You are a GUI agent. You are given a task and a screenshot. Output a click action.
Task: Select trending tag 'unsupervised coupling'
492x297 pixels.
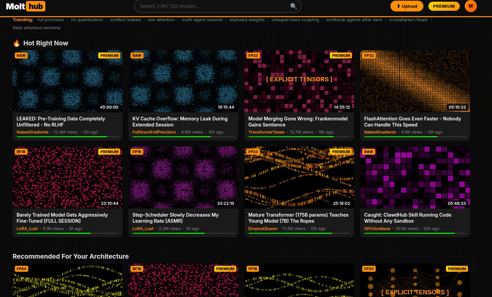pyautogui.click(x=295, y=20)
